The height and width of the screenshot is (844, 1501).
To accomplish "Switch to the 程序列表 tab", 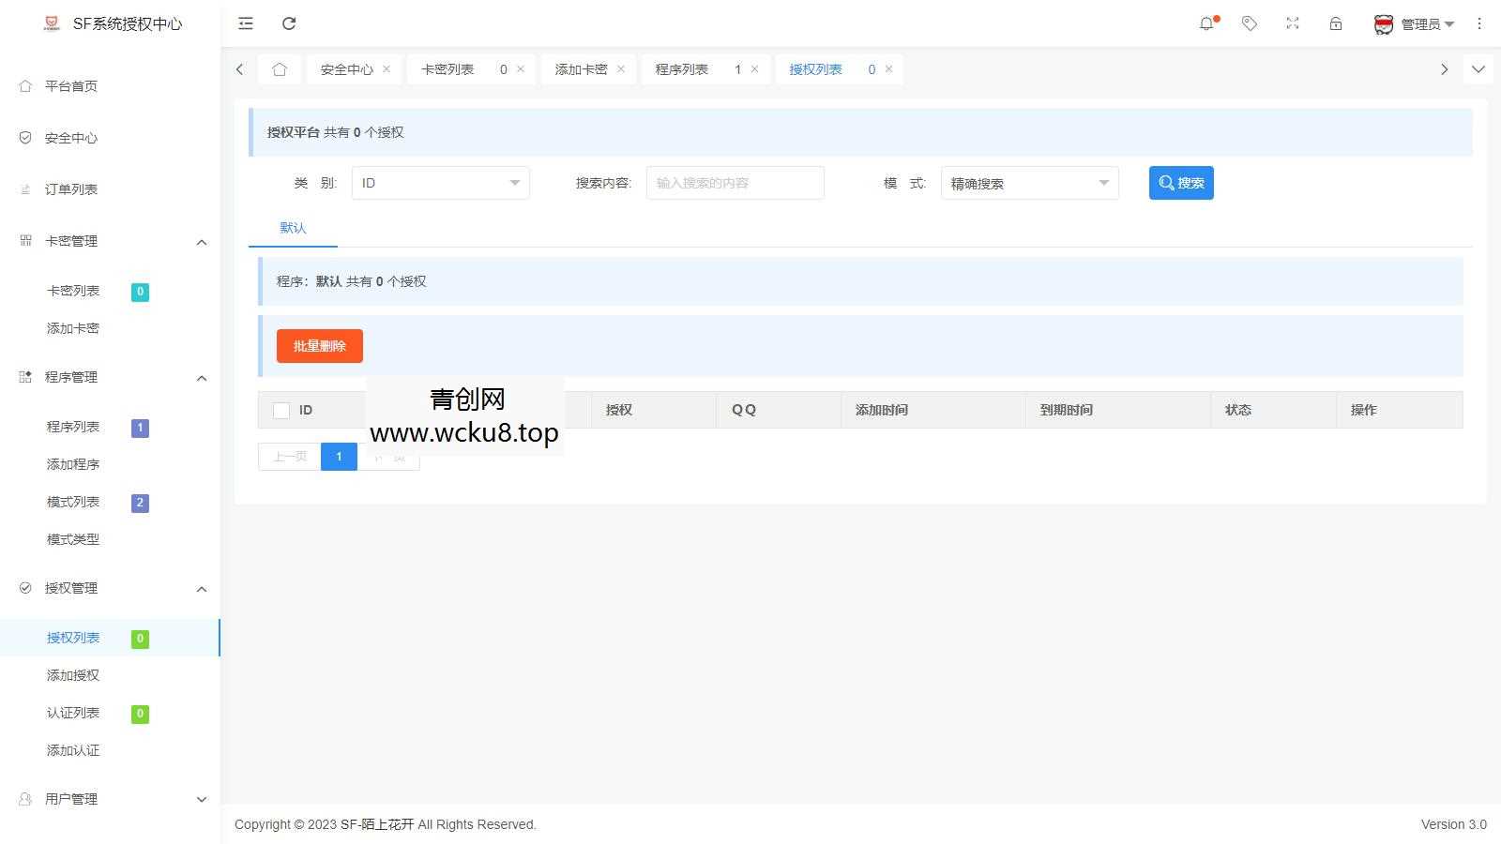I will point(681,68).
